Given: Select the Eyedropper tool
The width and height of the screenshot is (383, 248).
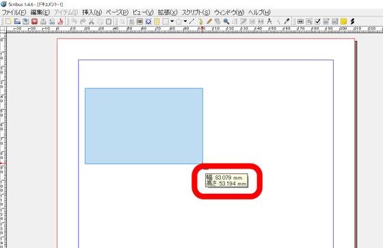Looking at the screenshot, I should tap(287, 21).
